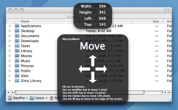178x110 pixels.
Task: Expand the Downloads folder disclosure triangle
Action: click(10, 41)
